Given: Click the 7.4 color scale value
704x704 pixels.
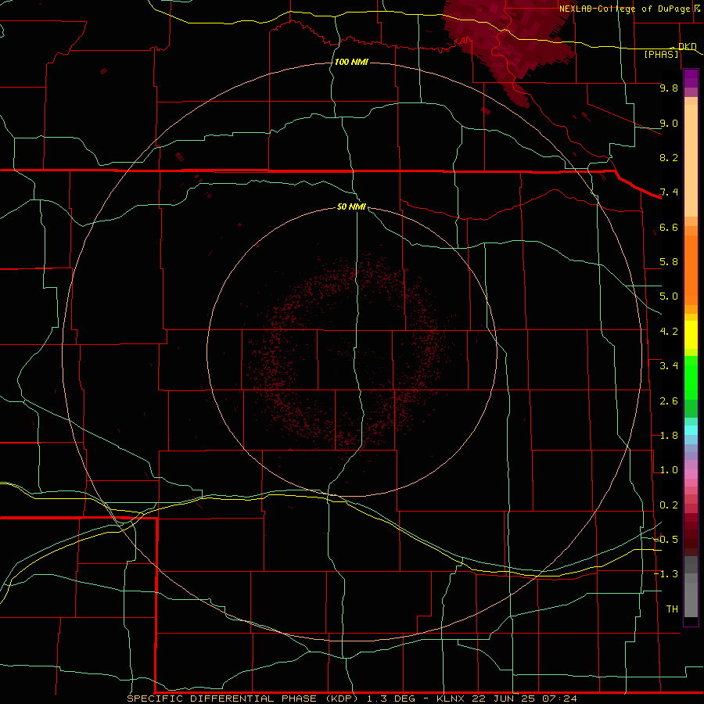Looking at the screenshot, I should [x=669, y=192].
